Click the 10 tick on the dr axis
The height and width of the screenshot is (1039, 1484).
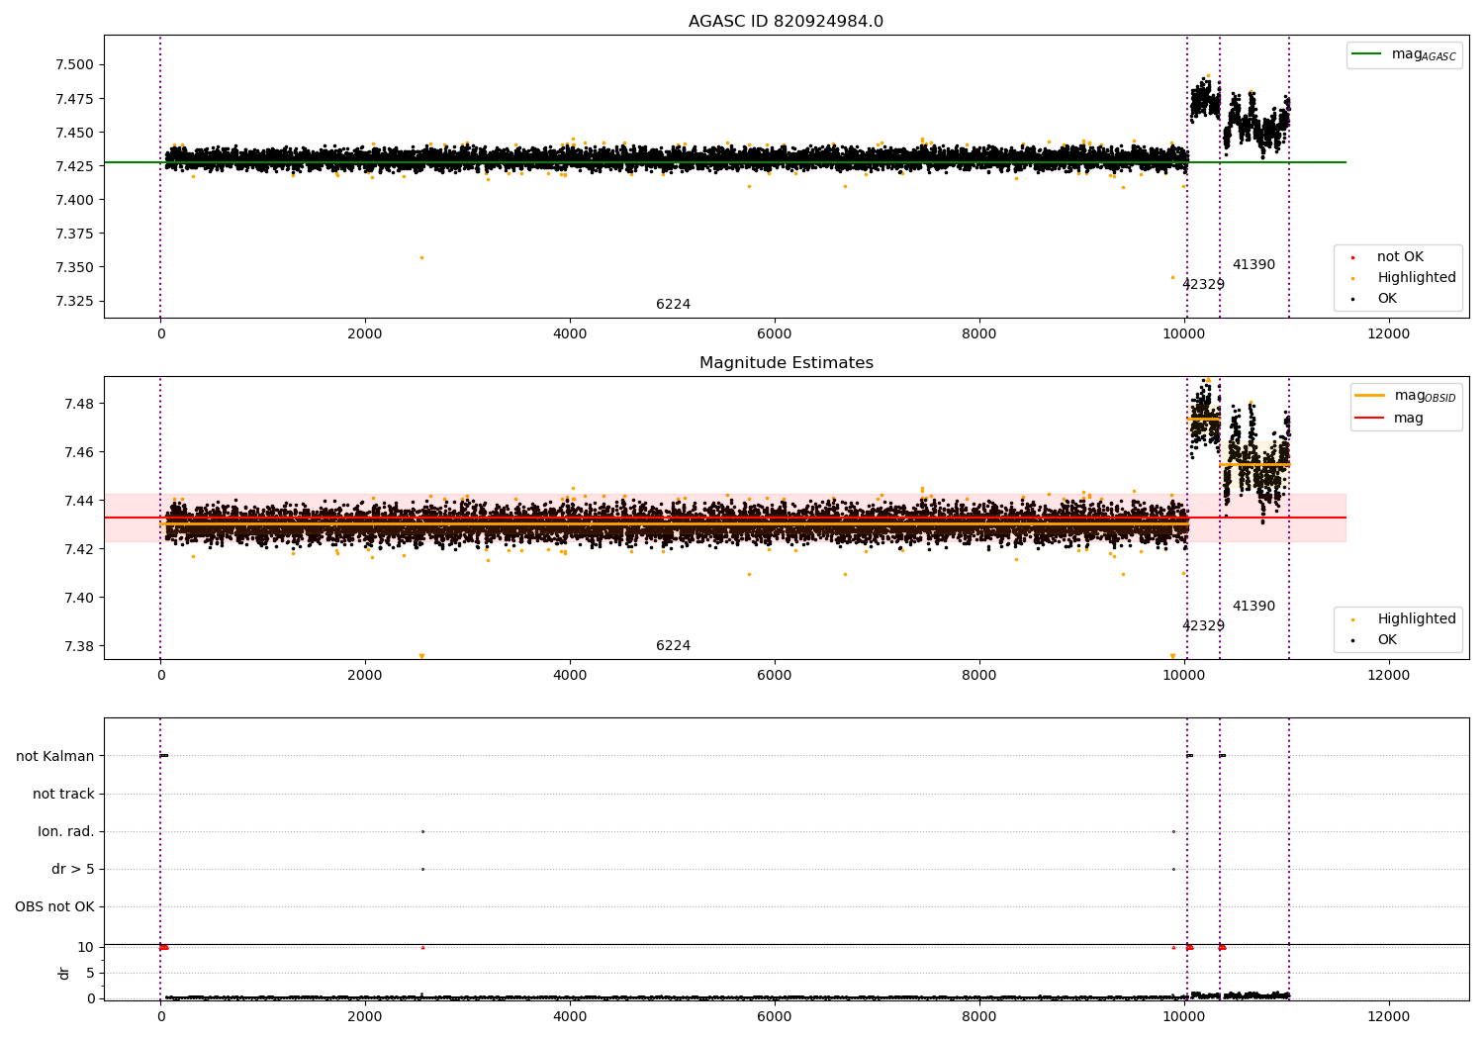point(86,947)
